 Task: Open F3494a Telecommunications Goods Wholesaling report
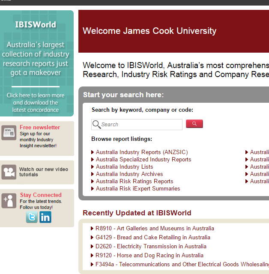182,265
